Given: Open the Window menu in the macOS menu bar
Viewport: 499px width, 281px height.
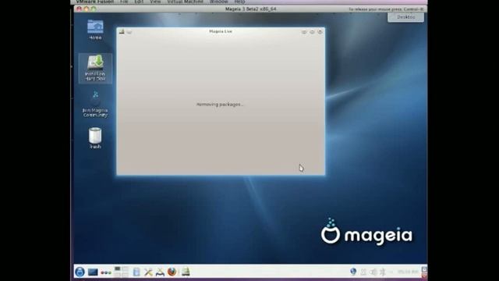Looking at the screenshot, I should click(x=218, y=2).
